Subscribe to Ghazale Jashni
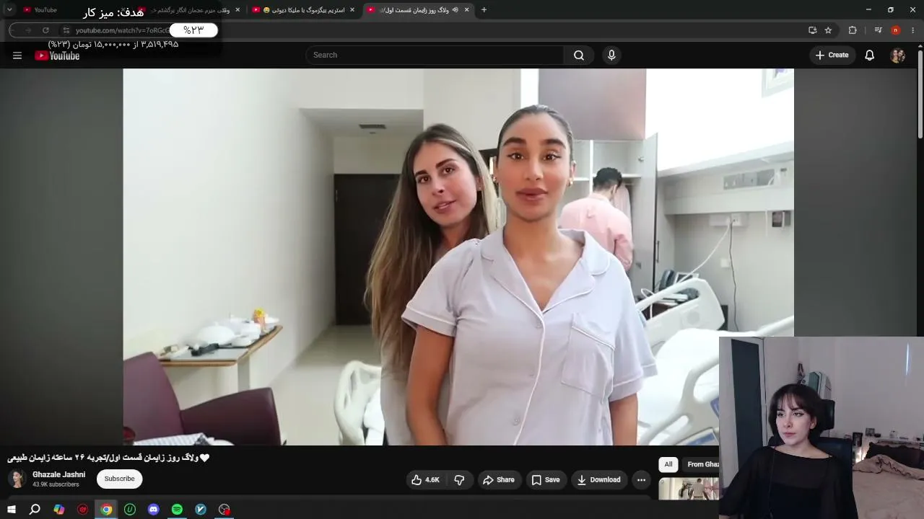Image resolution: width=924 pixels, height=519 pixels. tap(120, 479)
